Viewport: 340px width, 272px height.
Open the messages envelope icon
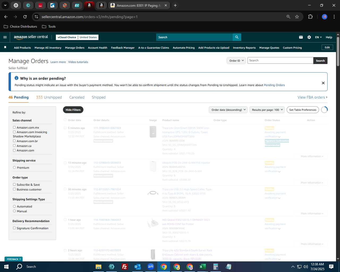click(x=301, y=37)
